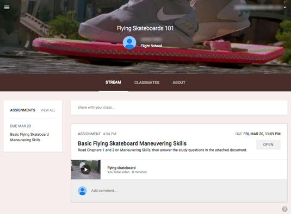Viewport: 291px width, 214px height.
Task: Open the help question mark icon
Action: coord(284,209)
